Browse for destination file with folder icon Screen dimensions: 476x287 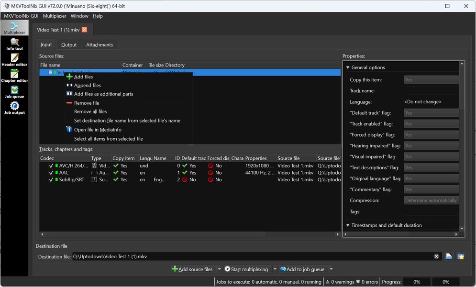click(x=449, y=256)
